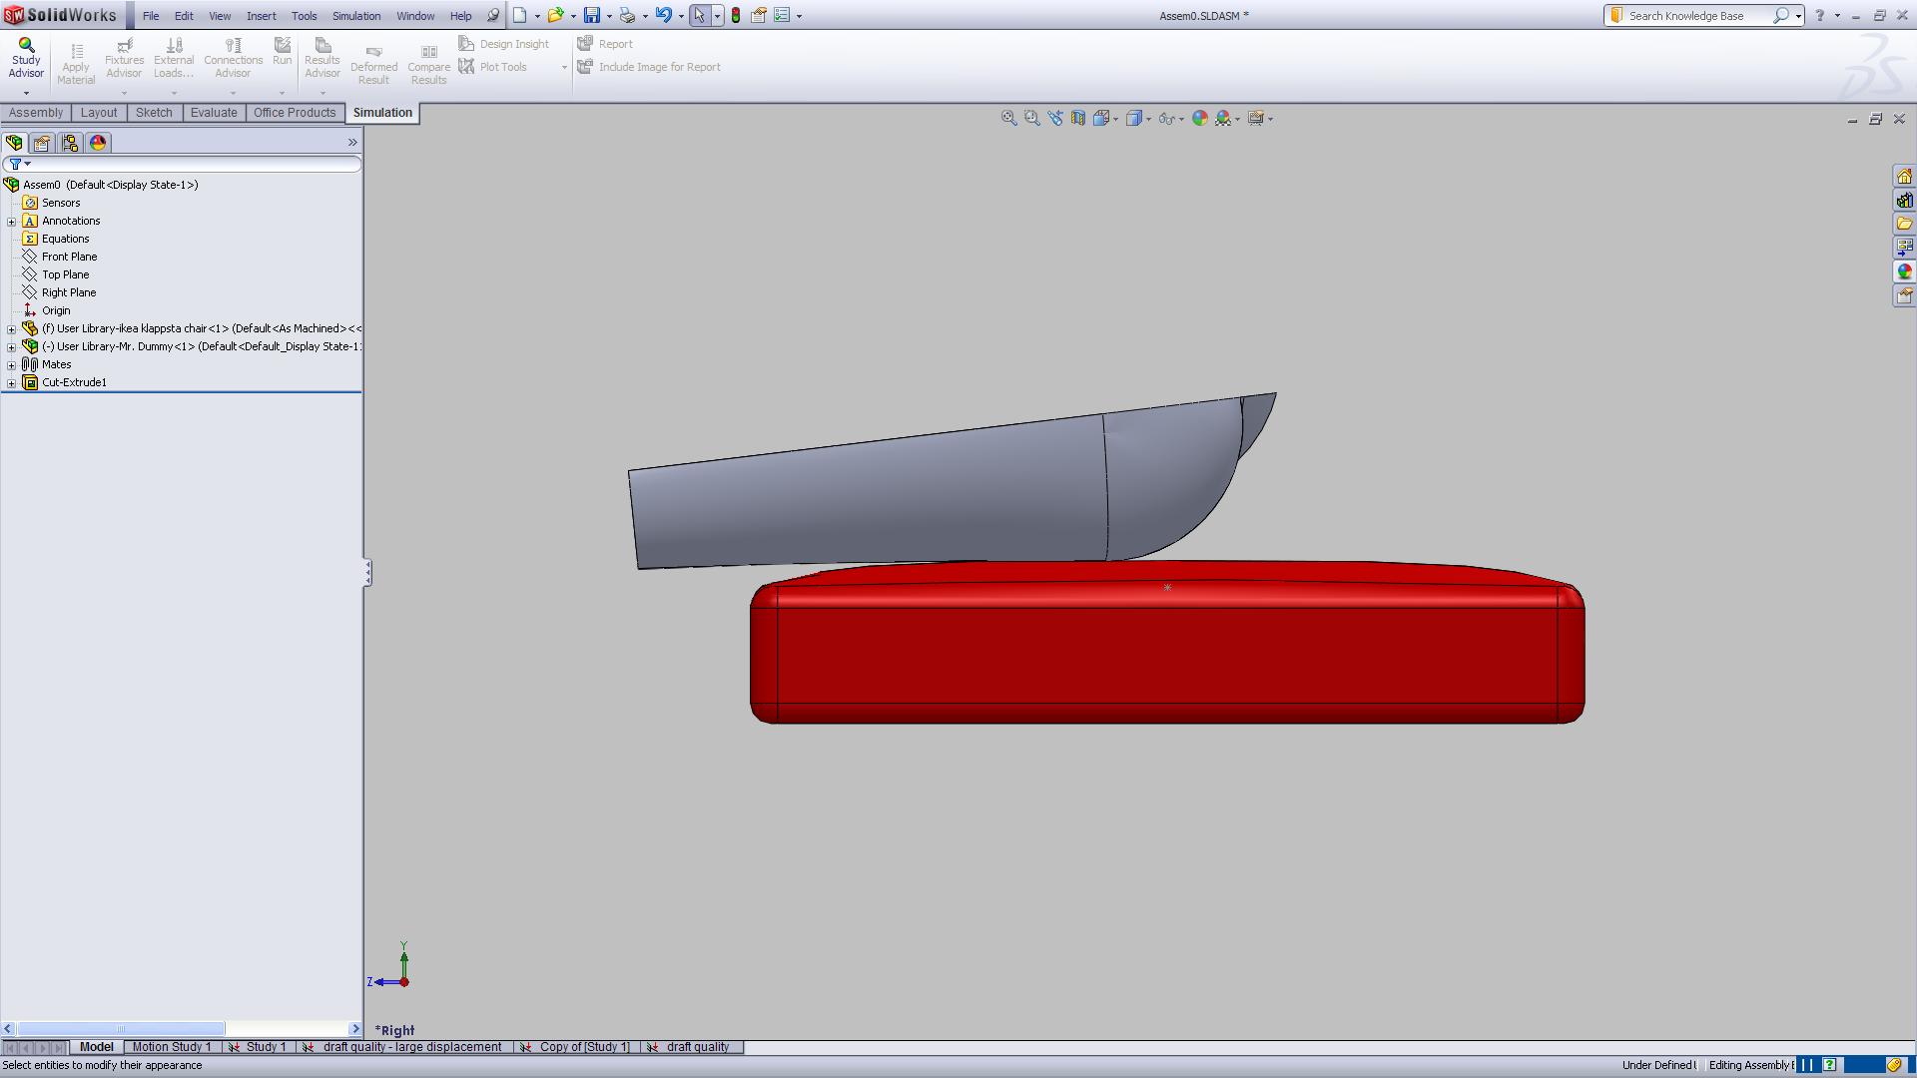
Task: Open the DisplayManager panel tab
Action: tap(98, 143)
